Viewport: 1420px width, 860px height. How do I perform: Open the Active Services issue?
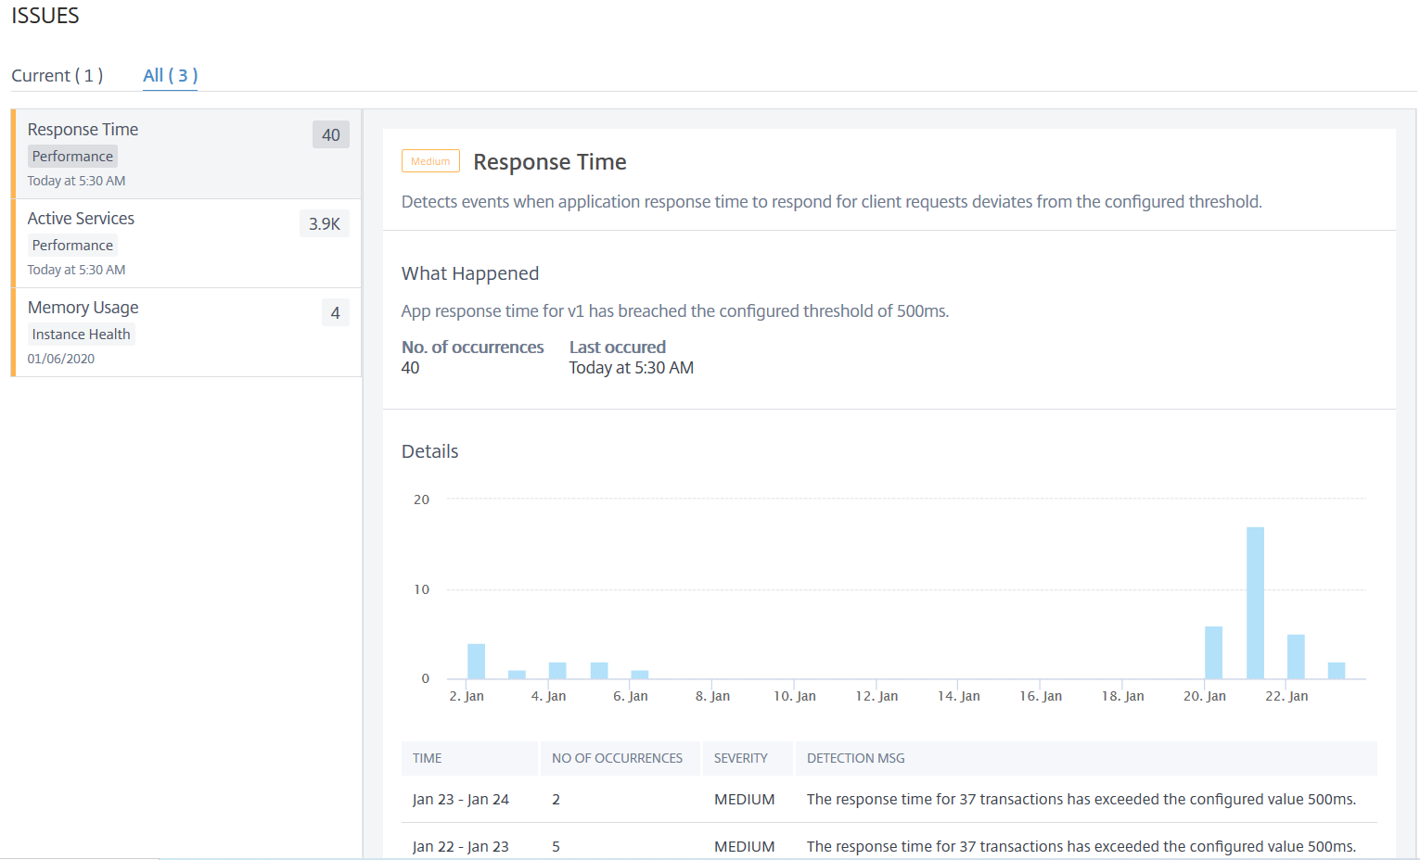[186, 243]
